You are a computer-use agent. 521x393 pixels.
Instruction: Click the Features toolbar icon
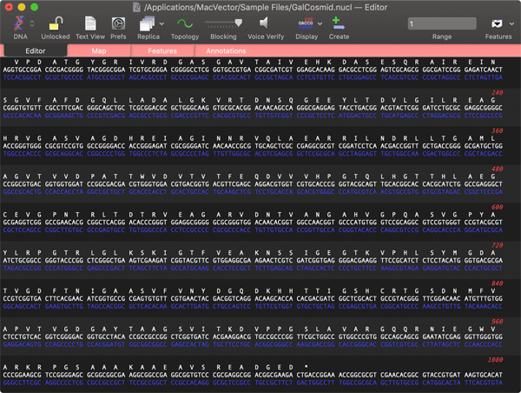[x=497, y=23]
